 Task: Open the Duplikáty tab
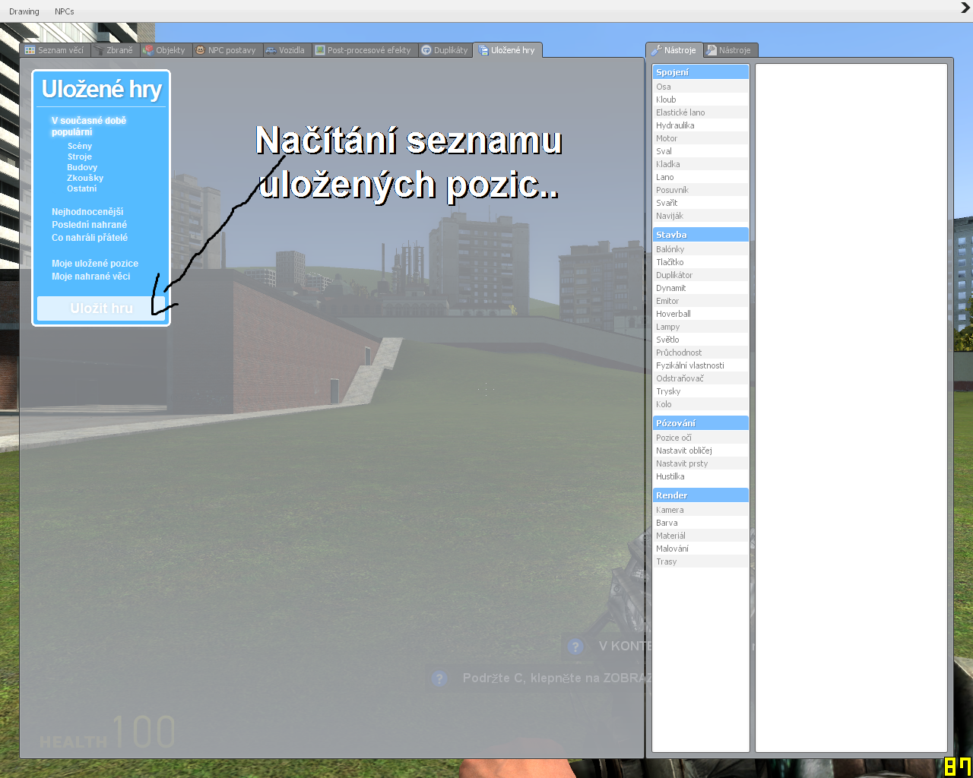(x=445, y=50)
